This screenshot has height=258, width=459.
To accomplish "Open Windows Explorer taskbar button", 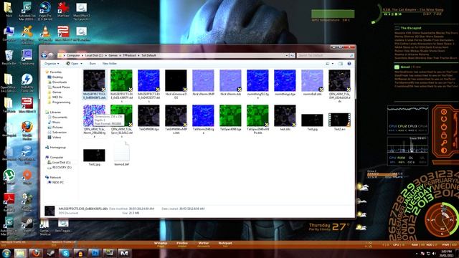I will click(20, 253).
